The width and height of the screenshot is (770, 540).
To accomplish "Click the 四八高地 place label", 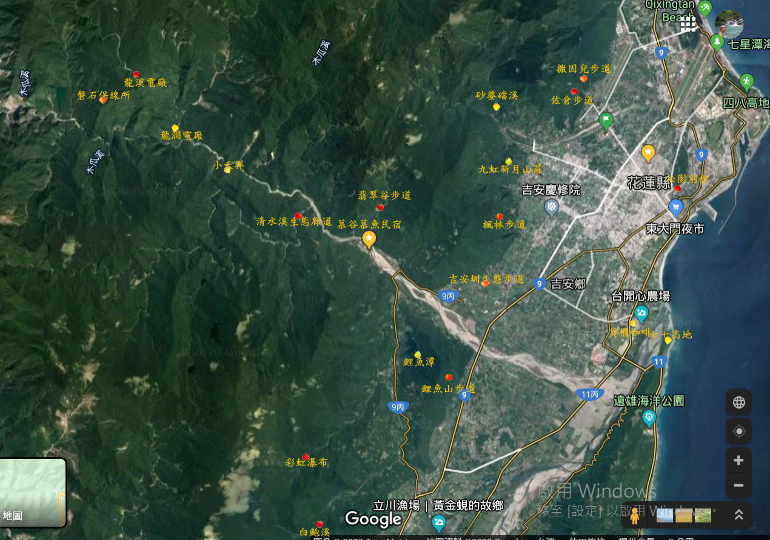I will 746,102.
